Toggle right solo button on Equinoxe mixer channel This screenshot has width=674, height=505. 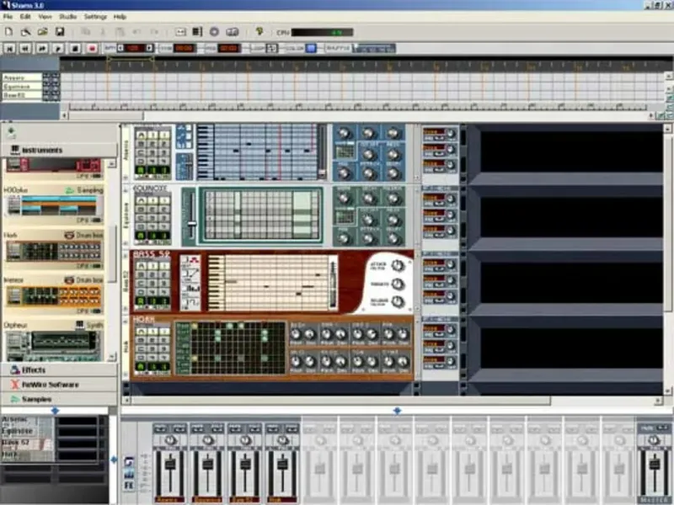click(217, 428)
